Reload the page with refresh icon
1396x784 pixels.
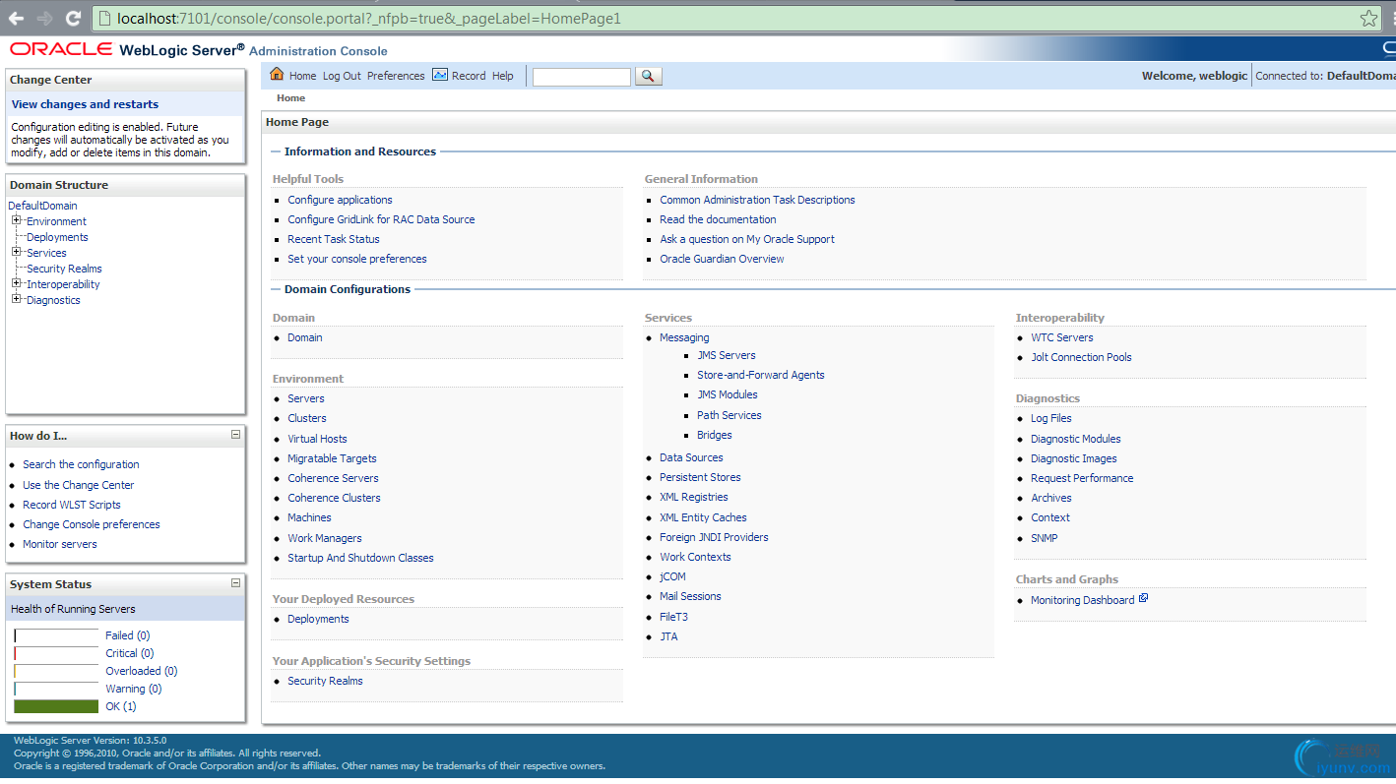(x=73, y=18)
